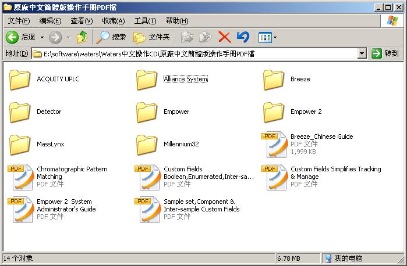The width and height of the screenshot is (407, 266).
Task: Click the 'MassLynx' folder name
Action: pyautogui.click(x=50, y=144)
